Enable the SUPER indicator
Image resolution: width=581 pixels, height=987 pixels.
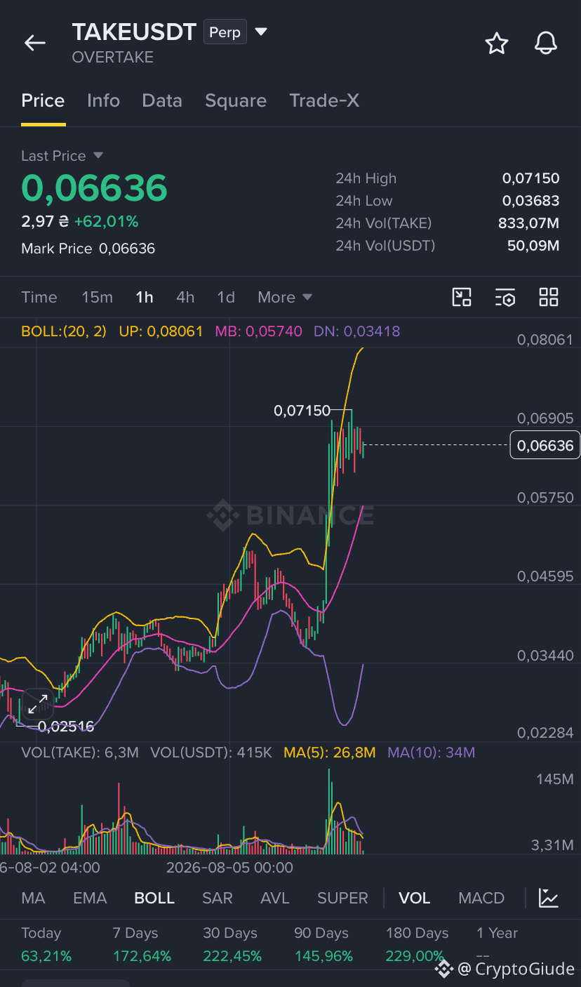point(343,898)
